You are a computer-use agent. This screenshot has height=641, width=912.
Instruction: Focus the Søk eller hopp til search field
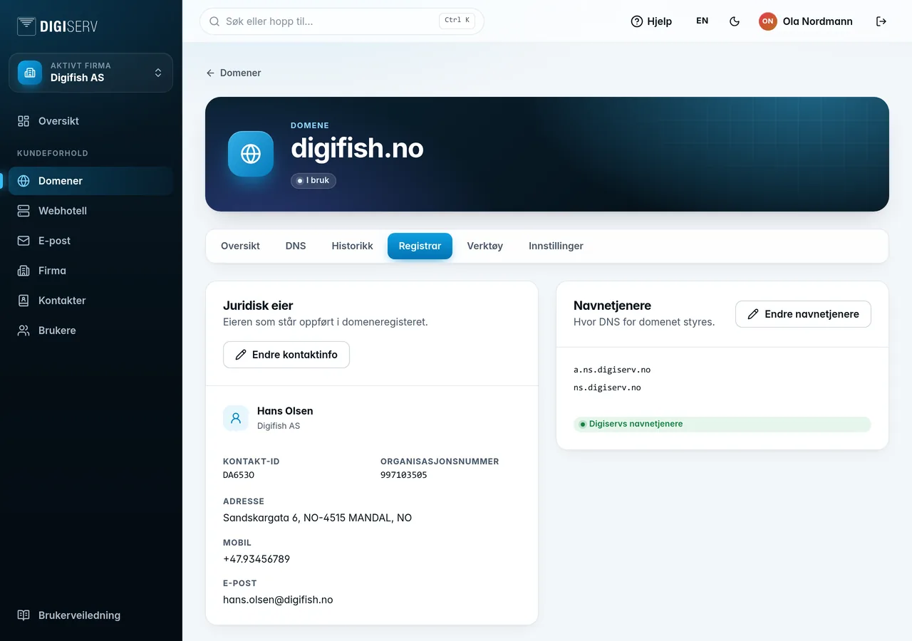(342, 21)
